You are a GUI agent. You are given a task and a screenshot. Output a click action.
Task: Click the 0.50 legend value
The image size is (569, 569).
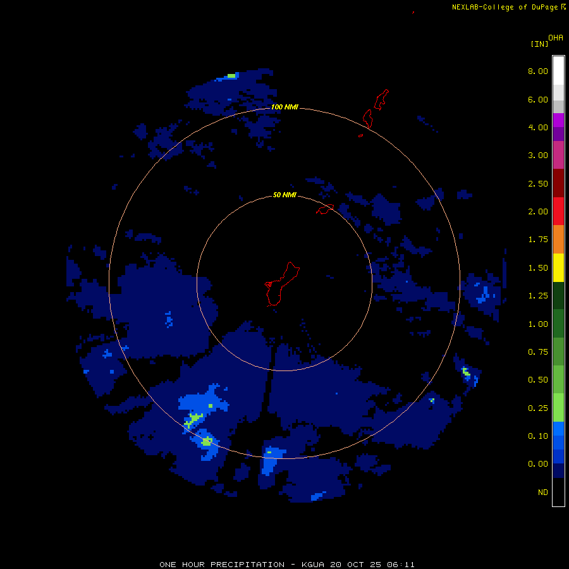(x=538, y=380)
